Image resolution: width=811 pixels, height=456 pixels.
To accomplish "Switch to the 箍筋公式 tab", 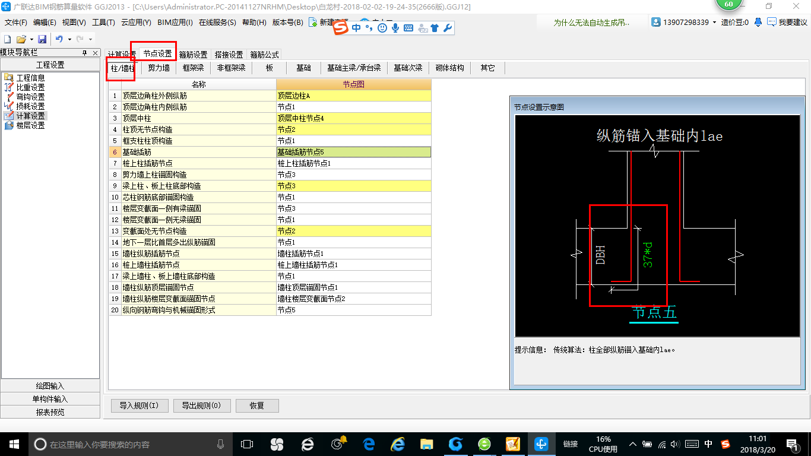I will point(264,55).
